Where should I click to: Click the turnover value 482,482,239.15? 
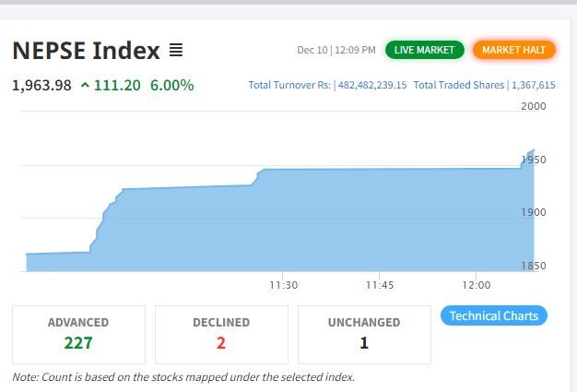coord(372,85)
